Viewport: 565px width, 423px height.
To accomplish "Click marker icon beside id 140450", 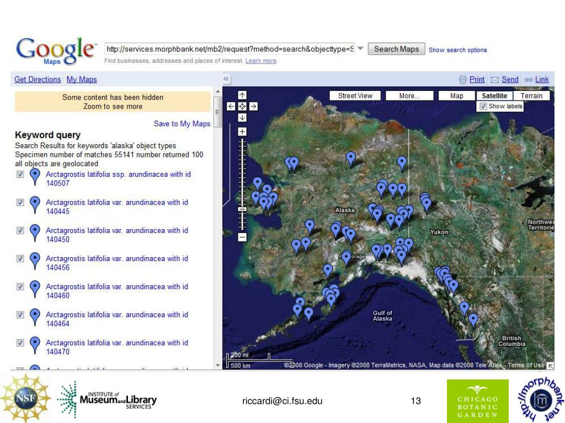I will click(x=35, y=233).
